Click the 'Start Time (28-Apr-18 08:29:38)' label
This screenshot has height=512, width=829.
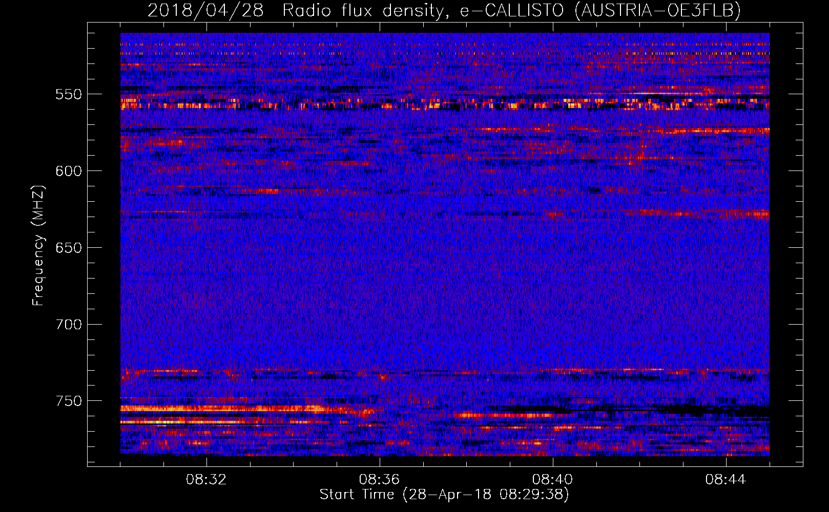click(x=444, y=495)
